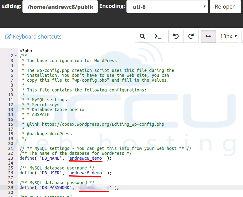Click the DB_USER value 'andrewc8_demo' on line 26
Viewport: 243px width, 197px height.
coord(86,173)
